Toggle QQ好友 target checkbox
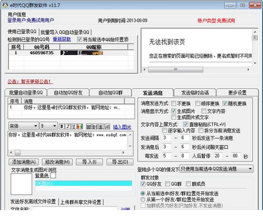Screen dimensions: 263x218 (143, 184)
